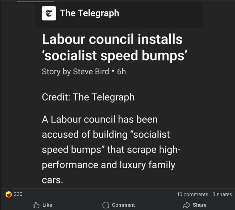Click the Share arrow icon
The width and height of the screenshot is (235, 210).
coord(187,205)
